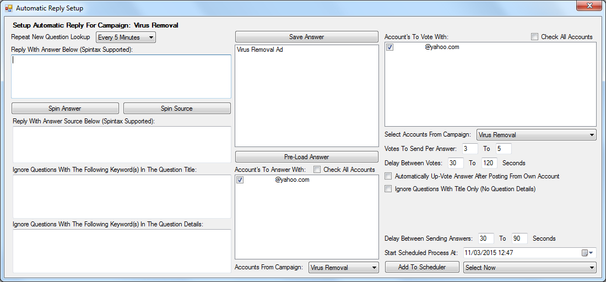Click the ignore keywords in Question Title box
This screenshot has height=282, width=606.
[x=122, y=197]
